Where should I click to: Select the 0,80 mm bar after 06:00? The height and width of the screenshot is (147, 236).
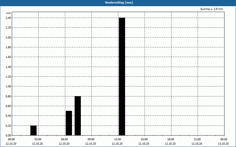(78, 116)
